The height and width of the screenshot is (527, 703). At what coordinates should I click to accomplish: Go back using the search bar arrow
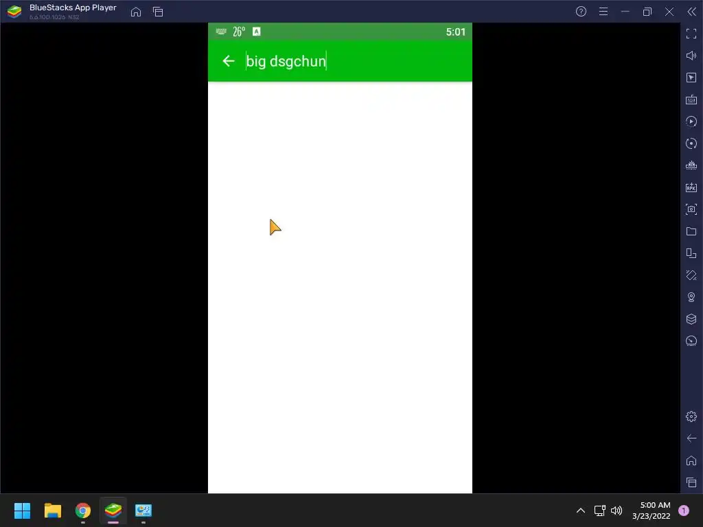coord(229,61)
